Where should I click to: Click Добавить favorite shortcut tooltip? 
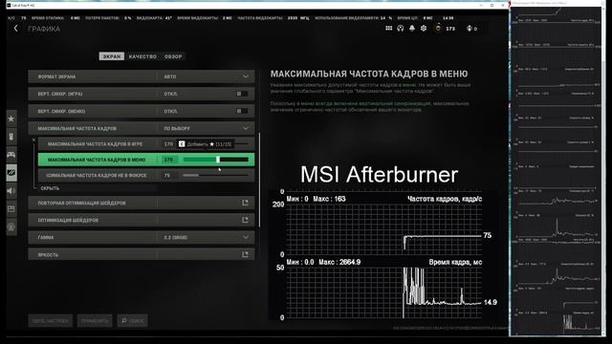(x=206, y=144)
